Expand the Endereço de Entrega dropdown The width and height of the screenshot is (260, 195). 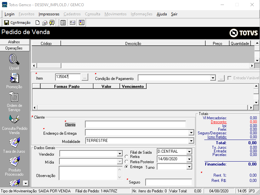(x=191, y=133)
